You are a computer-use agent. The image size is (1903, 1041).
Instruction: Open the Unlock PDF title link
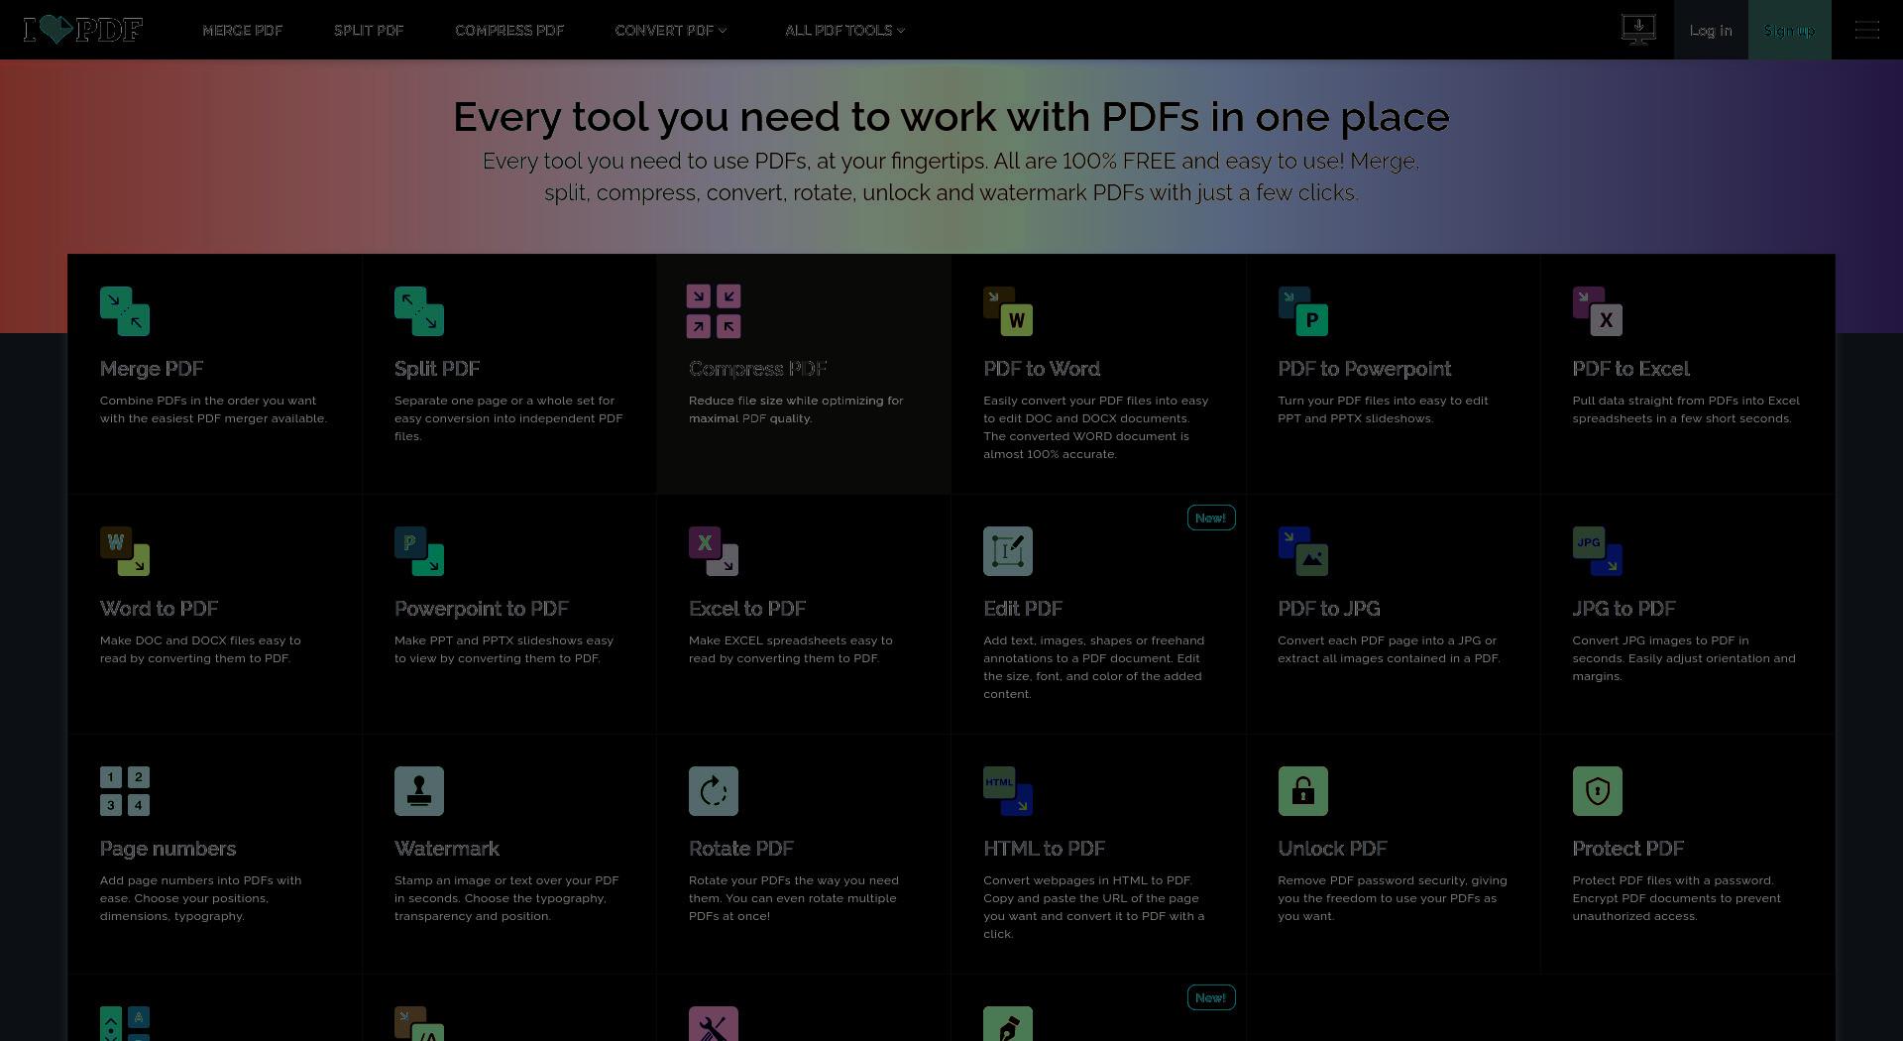(x=1332, y=849)
